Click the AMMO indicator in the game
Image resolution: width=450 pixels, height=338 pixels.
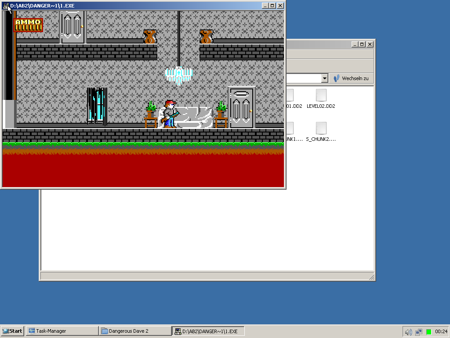pyautogui.click(x=28, y=25)
